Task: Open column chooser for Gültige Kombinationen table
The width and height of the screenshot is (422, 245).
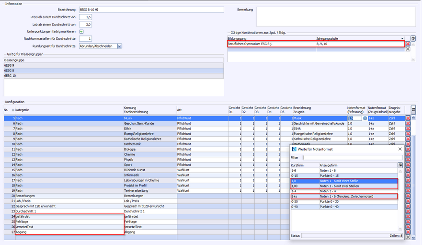Action: [x=413, y=38]
